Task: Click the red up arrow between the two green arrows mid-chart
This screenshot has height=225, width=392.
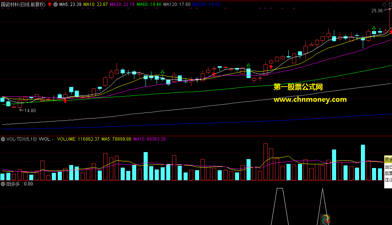Action: (x=214, y=74)
